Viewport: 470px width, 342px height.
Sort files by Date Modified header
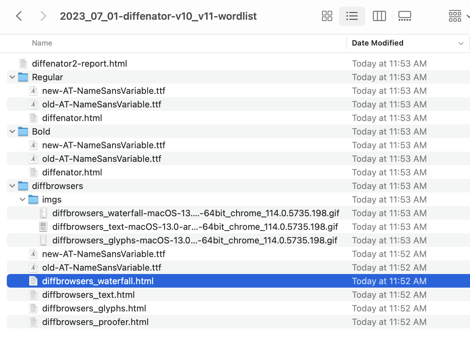(377, 43)
